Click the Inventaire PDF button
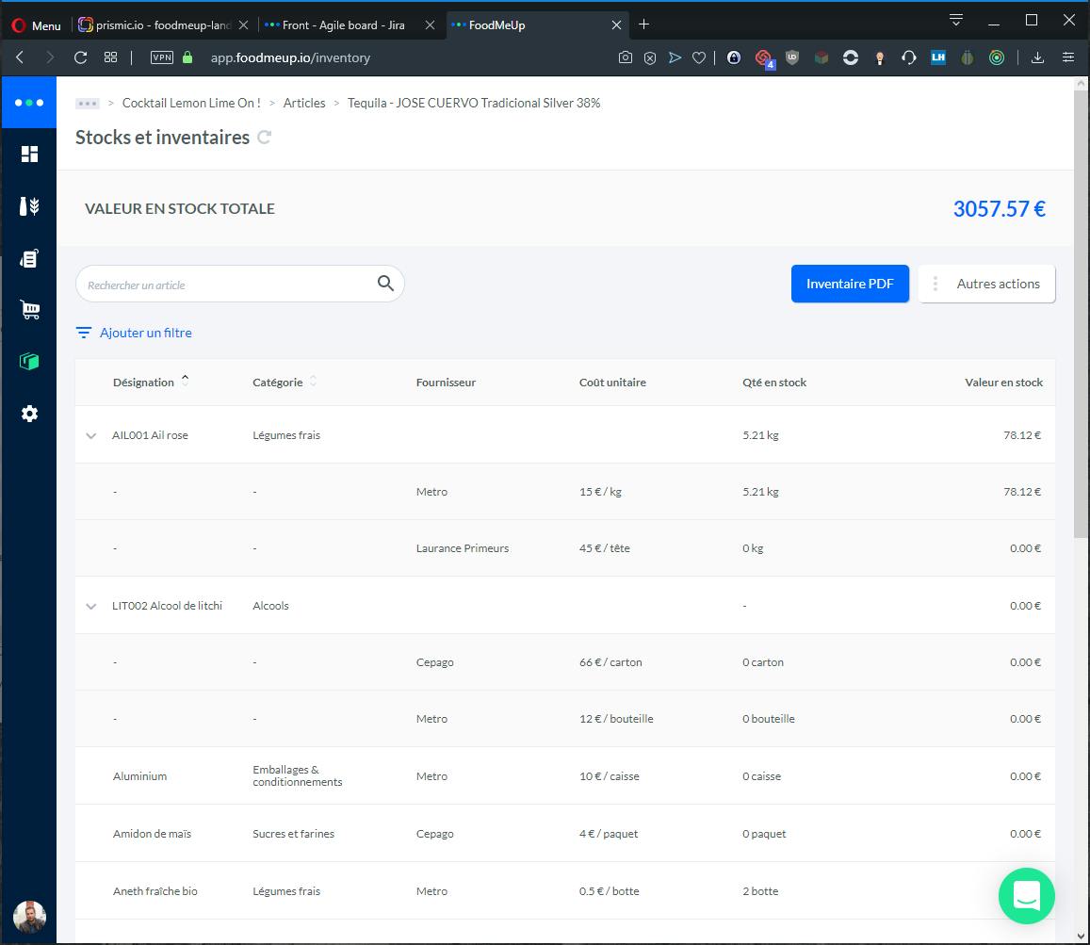 850,284
